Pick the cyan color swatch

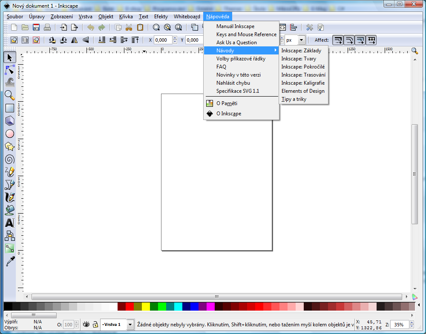[178, 307]
